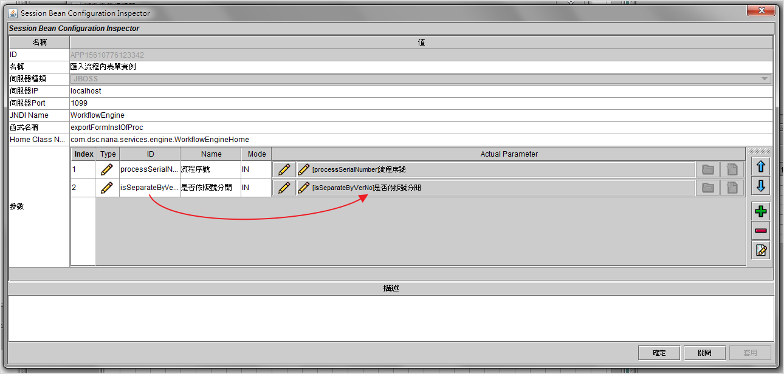Click the 套用 button
This screenshot has height=374, width=784.
pyautogui.click(x=750, y=353)
